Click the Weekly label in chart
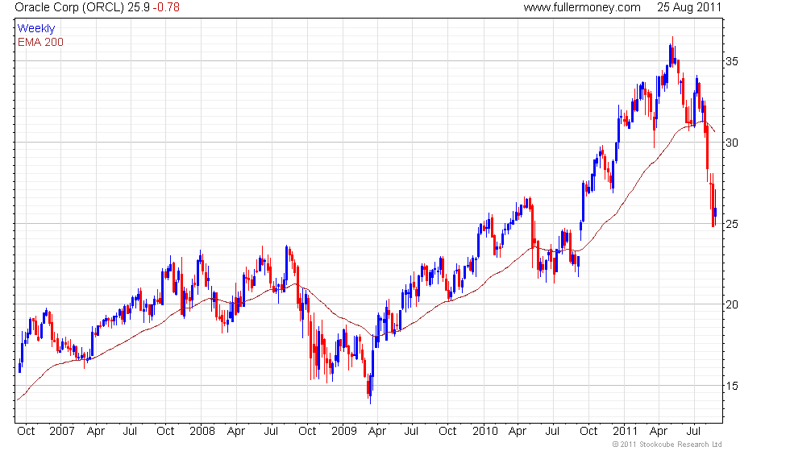The image size is (790, 451). pyautogui.click(x=36, y=29)
